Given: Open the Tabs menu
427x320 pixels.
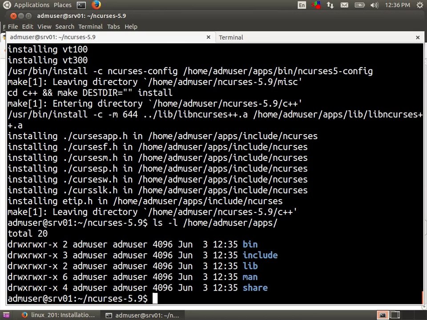Looking at the screenshot, I should coord(113,27).
